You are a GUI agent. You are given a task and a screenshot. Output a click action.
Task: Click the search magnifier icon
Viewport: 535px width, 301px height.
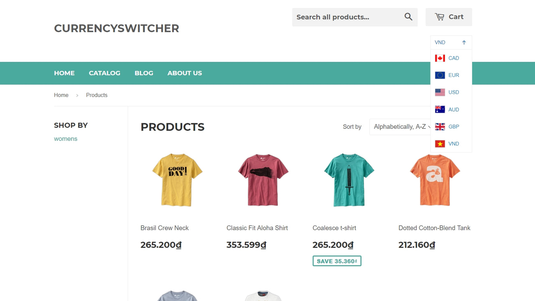408,17
